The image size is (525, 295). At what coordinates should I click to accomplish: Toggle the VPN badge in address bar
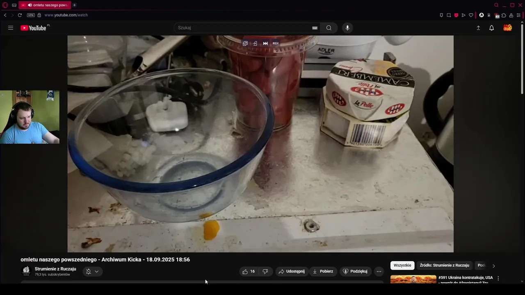[31, 15]
